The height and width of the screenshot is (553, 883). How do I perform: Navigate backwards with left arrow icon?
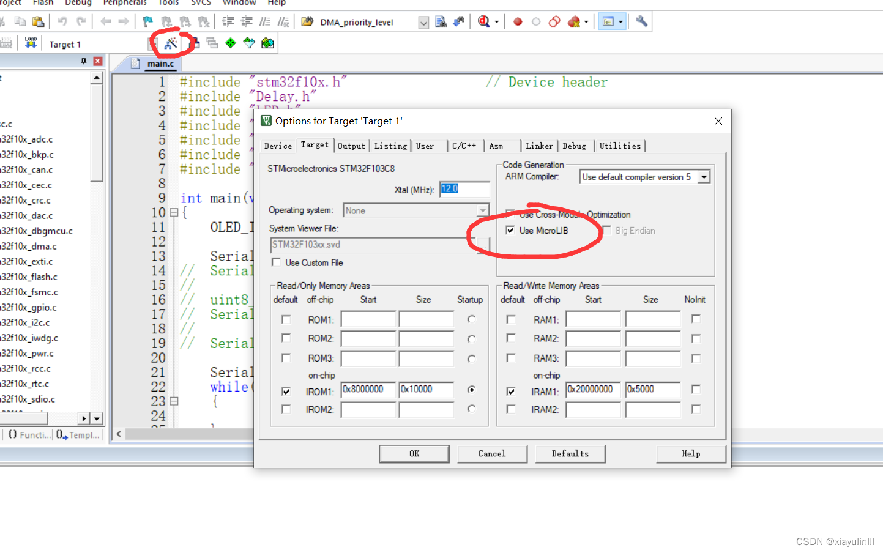point(105,21)
